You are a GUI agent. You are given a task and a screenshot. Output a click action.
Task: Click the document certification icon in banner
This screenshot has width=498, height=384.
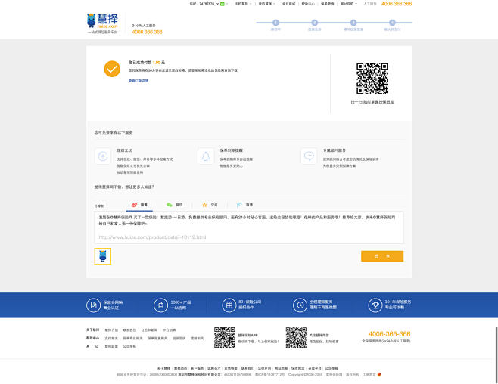[92, 305]
